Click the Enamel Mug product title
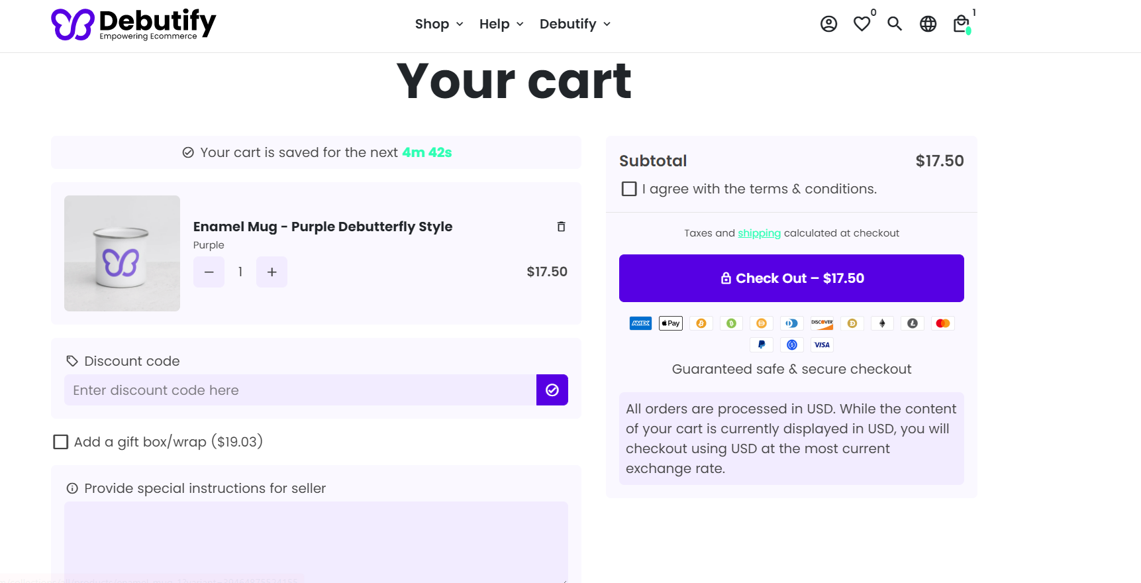 322,227
